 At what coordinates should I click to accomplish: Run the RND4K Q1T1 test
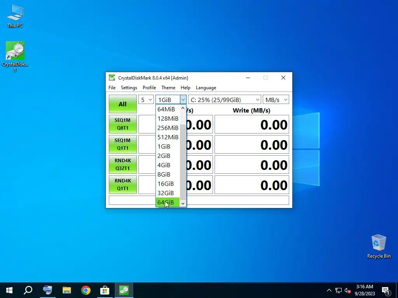122,184
